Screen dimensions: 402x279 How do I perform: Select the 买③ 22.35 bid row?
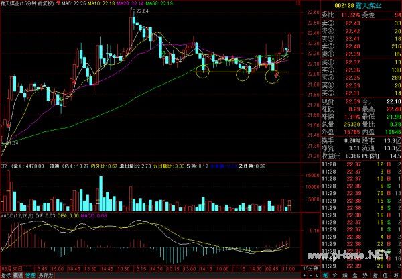[x=361, y=78]
